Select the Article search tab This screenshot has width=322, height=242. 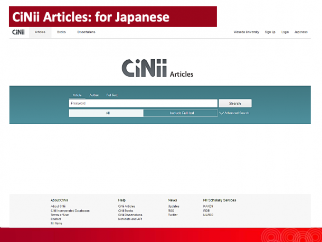[x=77, y=95]
